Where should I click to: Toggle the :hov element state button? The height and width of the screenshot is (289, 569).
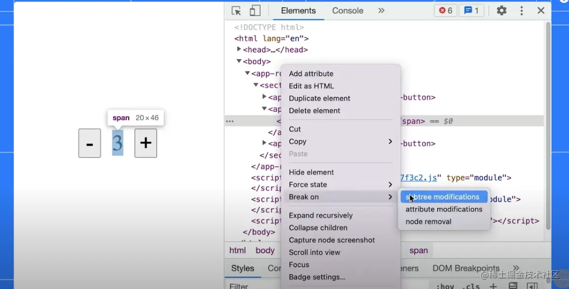click(445, 287)
